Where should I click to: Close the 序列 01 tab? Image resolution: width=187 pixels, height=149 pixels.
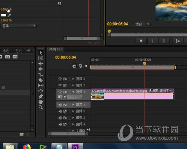pos(62,49)
